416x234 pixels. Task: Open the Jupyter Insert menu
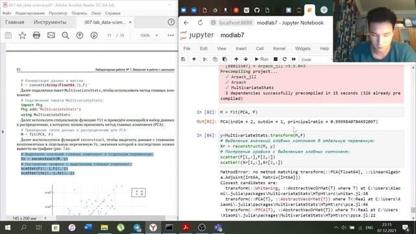point(241,49)
